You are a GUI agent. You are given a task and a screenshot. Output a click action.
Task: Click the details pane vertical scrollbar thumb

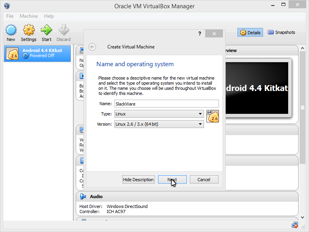pyautogui.click(x=302, y=108)
